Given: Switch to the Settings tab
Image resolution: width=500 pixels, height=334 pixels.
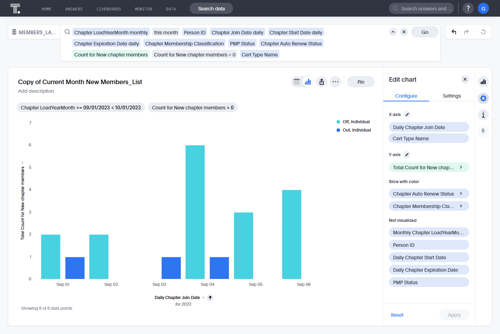Looking at the screenshot, I should coord(452,96).
